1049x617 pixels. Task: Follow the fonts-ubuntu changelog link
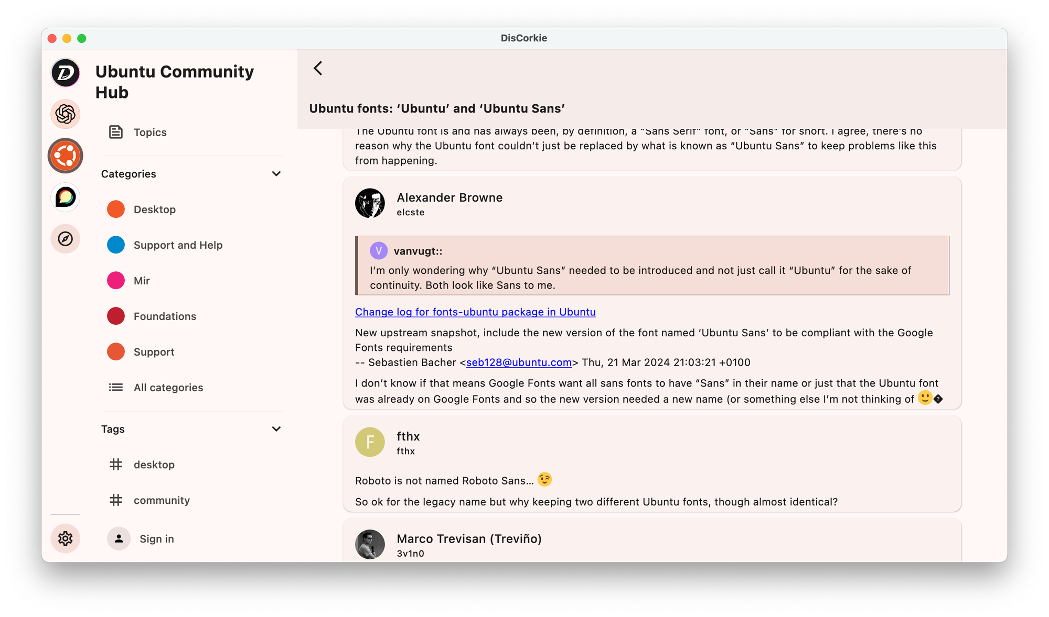click(x=475, y=312)
